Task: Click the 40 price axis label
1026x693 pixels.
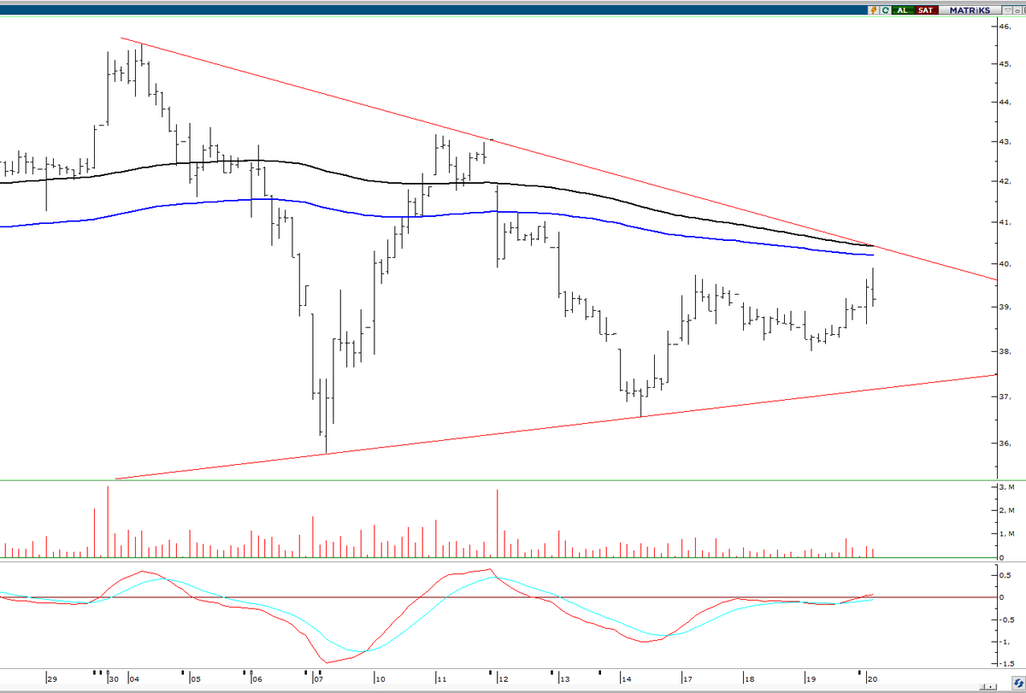Action: coord(1005,264)
